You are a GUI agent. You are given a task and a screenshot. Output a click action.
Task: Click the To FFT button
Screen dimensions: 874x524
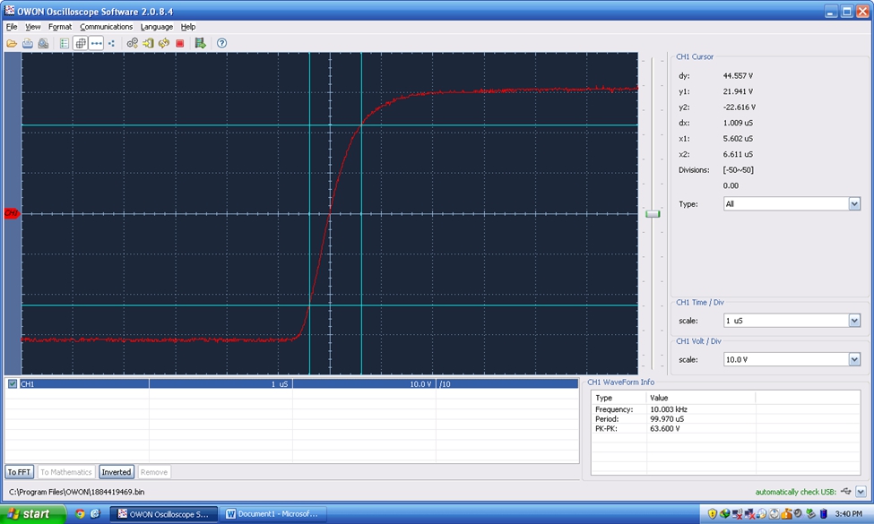19,472
